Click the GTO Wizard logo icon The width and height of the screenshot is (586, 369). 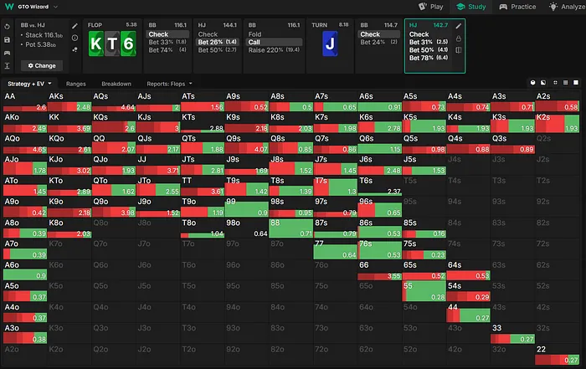tap(8, 7)
